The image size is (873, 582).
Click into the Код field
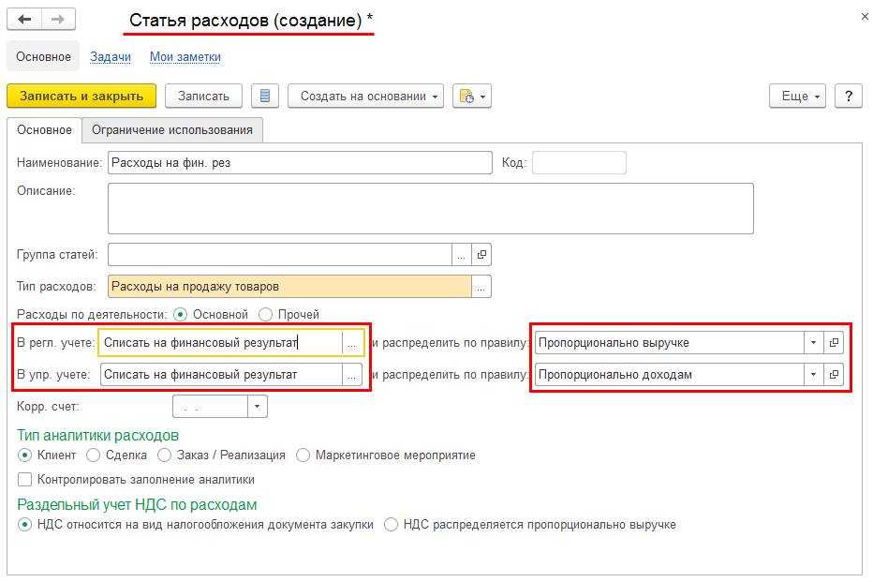pos(579,163)
